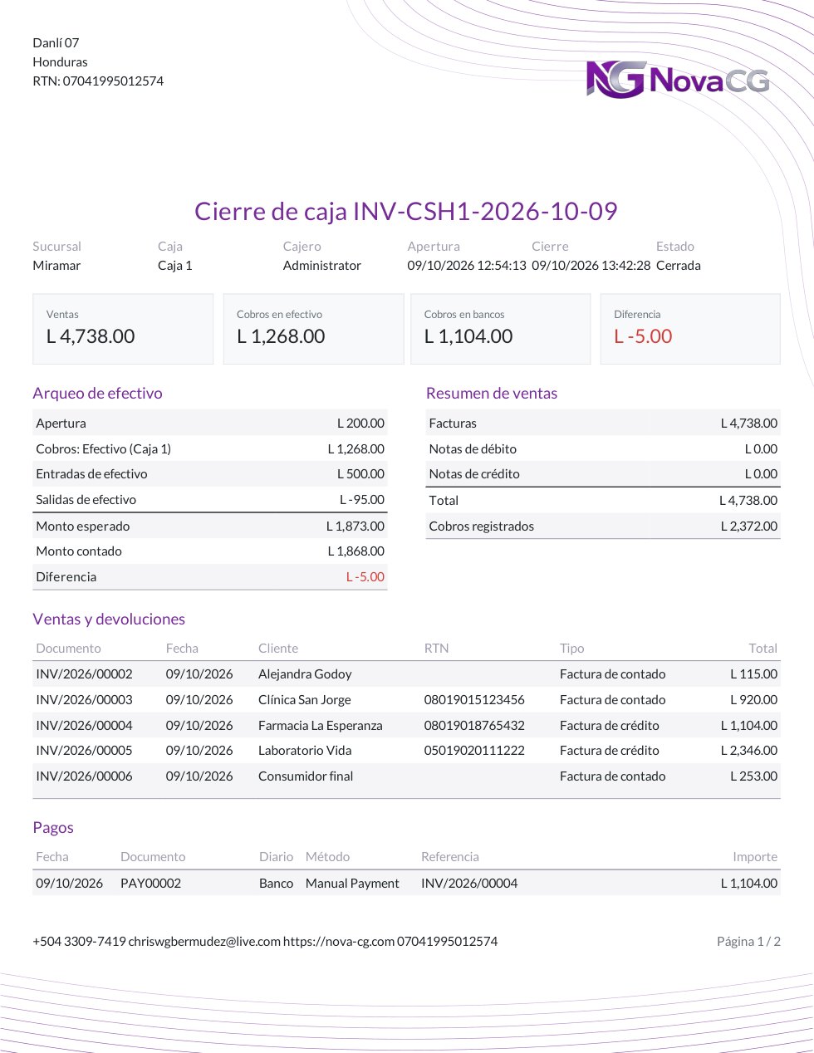The height and width of the screenshot is (1053, 814).
Task: Select the Monto esperado value L 1,873.00
Action: (x=356, y=526)
